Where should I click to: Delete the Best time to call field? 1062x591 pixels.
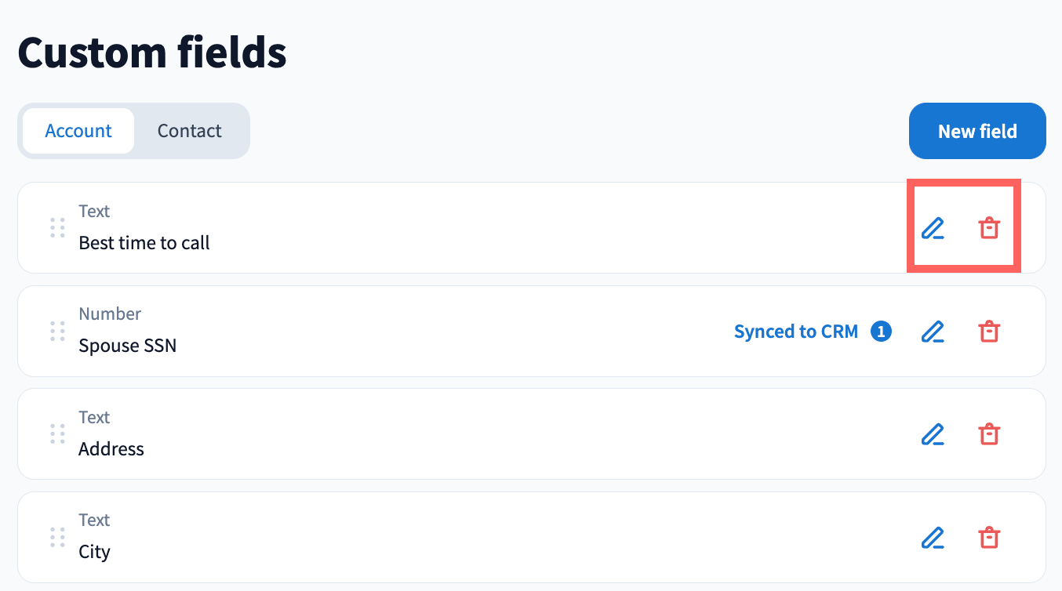[989, 228]
